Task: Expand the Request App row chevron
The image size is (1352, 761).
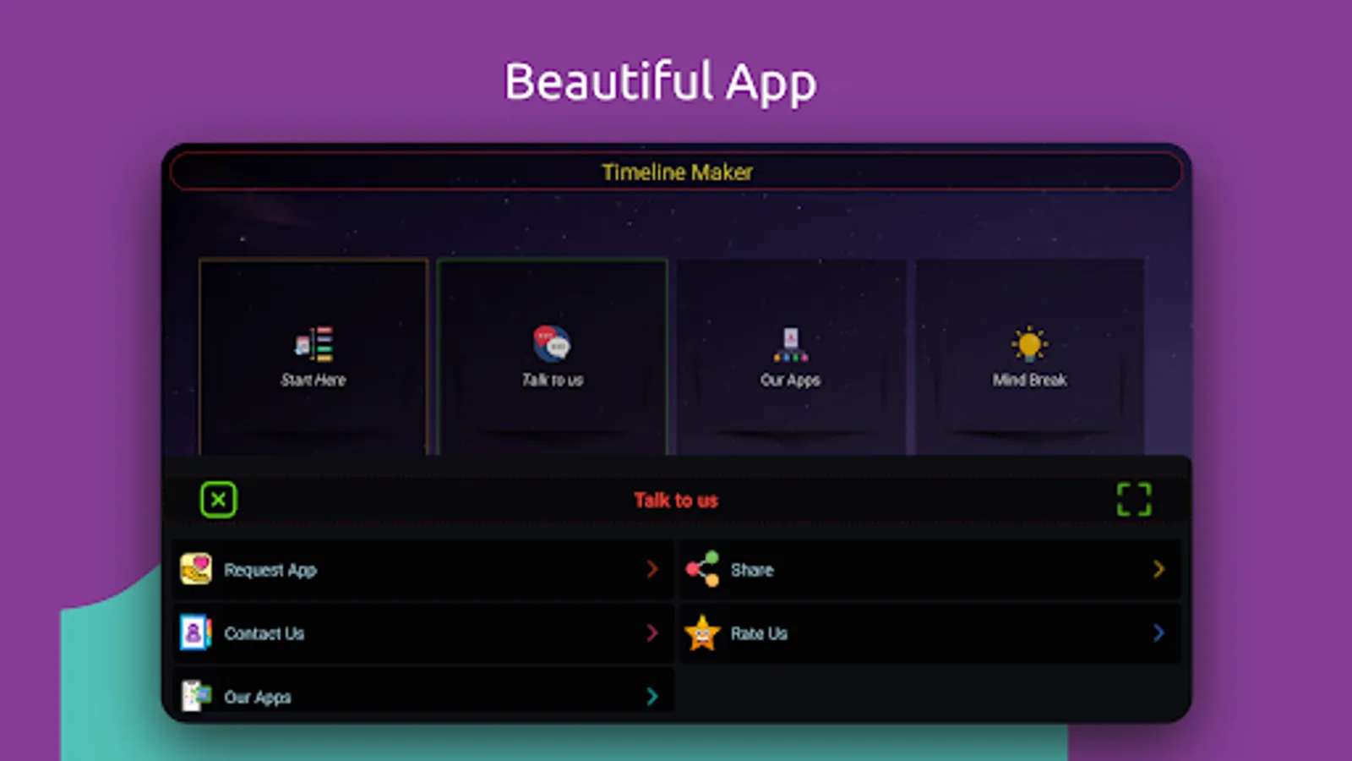Action: click(651, 569)
